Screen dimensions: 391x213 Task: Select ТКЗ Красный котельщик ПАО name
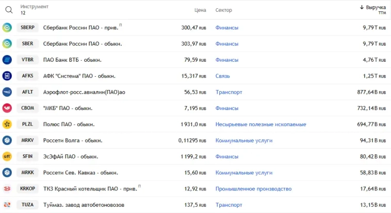point(90,189)
